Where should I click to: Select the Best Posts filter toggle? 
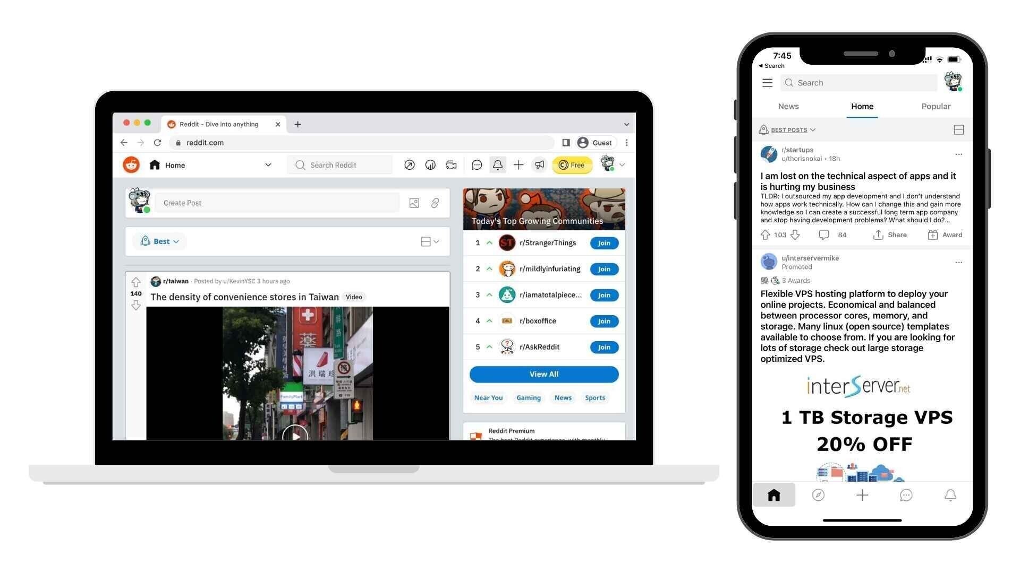[787, 129]
